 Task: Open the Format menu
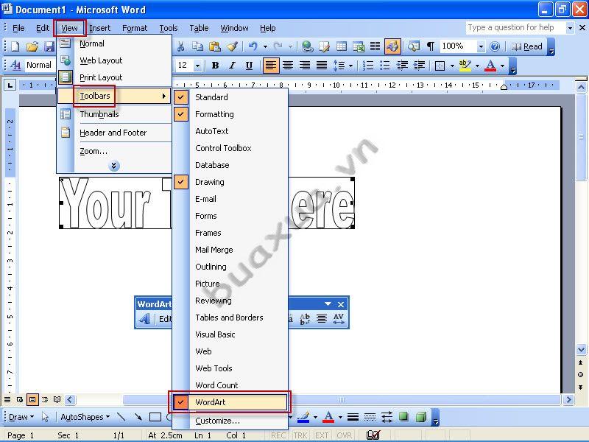[x=135, y=28]
